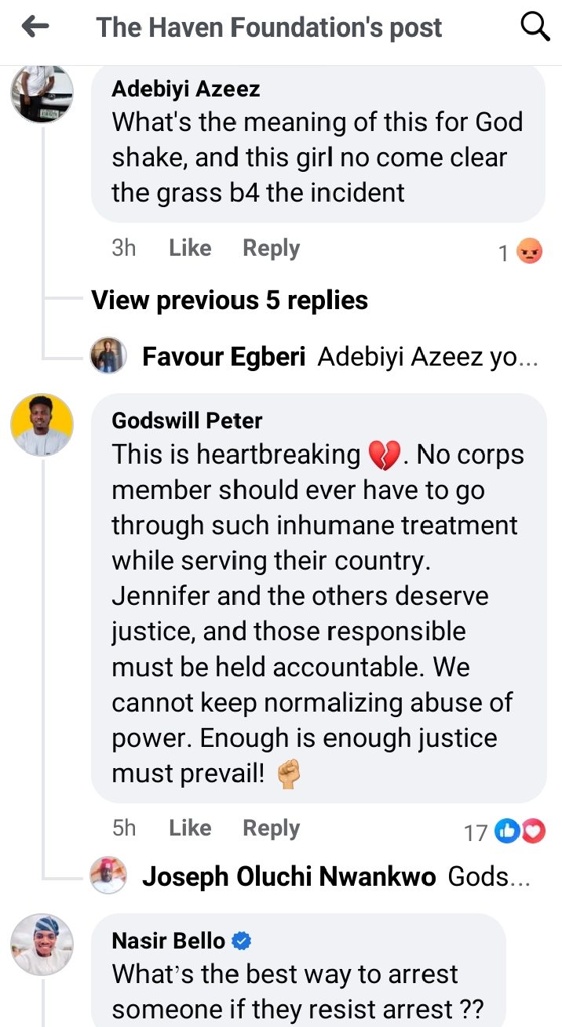Image resolution: width=562 pixels, height=1027 pixels.
Task: Tap the angry reaction on Adebiyi's comment
Action: pos(530,251)
